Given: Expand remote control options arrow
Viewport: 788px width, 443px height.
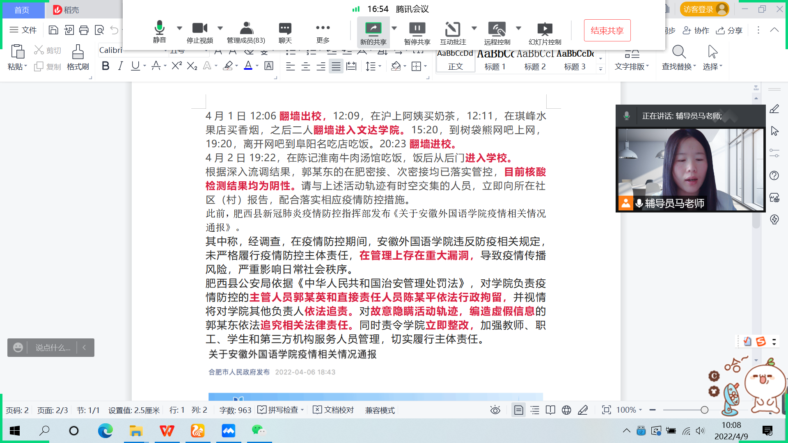Looking at the screenshot, I should (x=518, y=28).
